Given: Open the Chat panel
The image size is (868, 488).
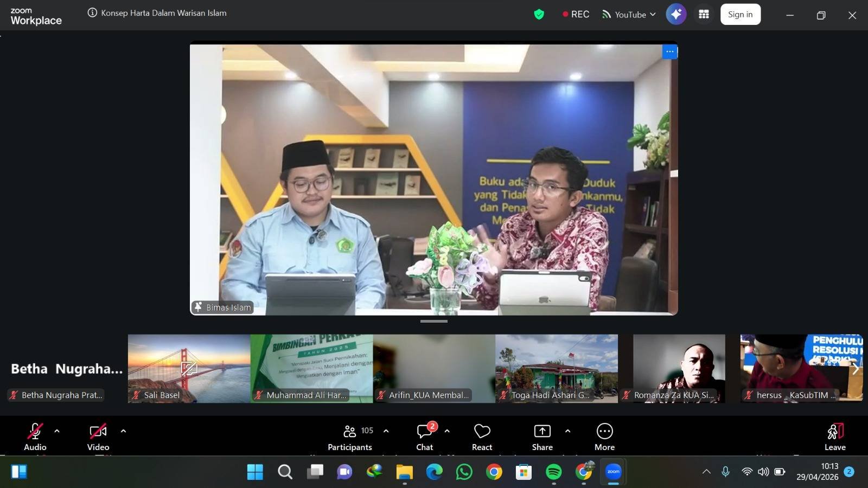Looking at the screenshot, I should pyautogui.click(x=424, y=436).
